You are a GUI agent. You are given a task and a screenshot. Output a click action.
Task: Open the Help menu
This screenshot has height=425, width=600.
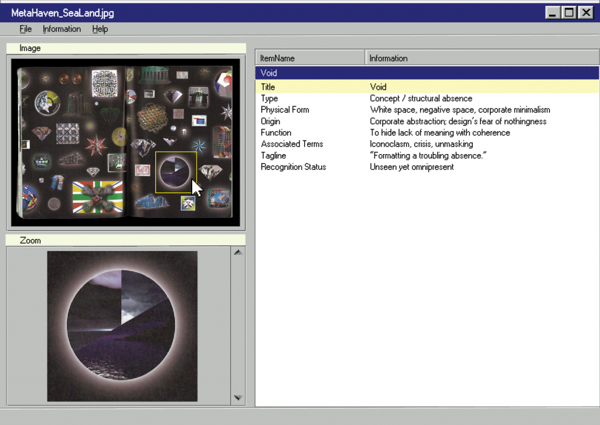pyautogui.click(x=100, y=29)
